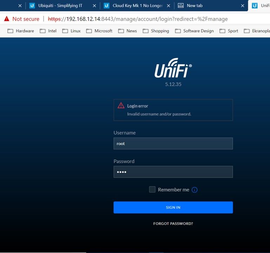Open the Hardware bookmarks folder
Viewport: 270px width, 253px height.
tap(21, 31)
